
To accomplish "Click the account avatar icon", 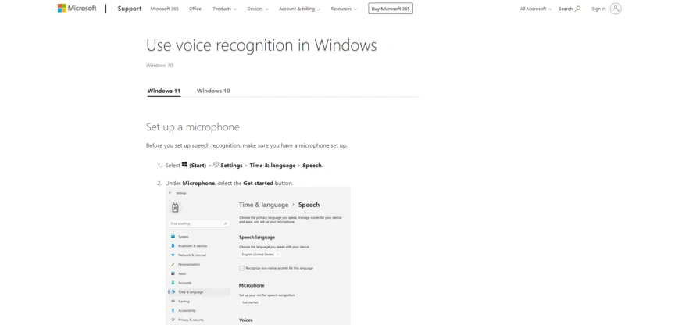I will coord(616,9).
